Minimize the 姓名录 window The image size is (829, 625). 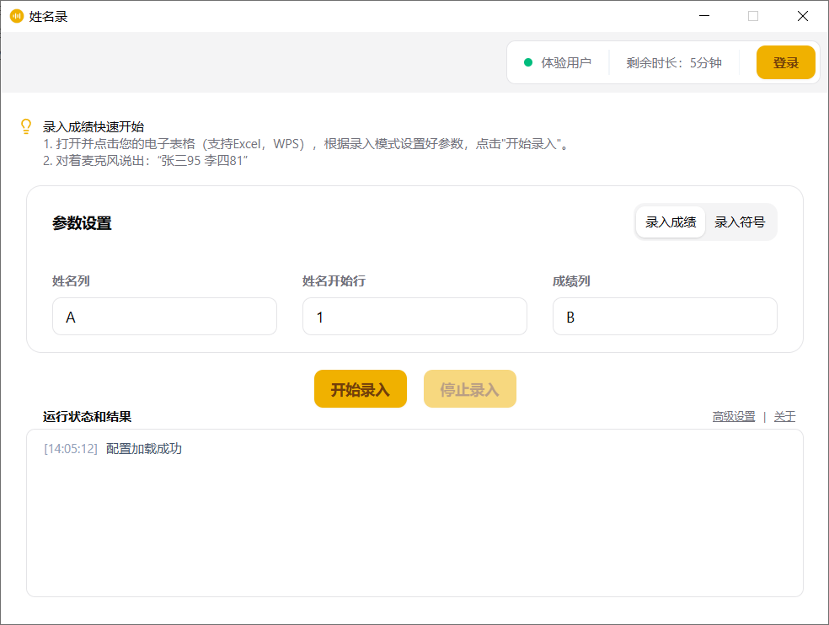tap(704, 16)
